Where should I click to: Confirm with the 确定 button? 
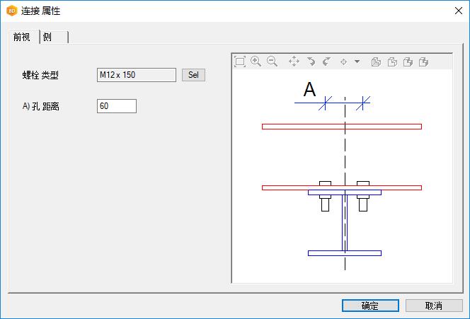click(x=370, y=306)
